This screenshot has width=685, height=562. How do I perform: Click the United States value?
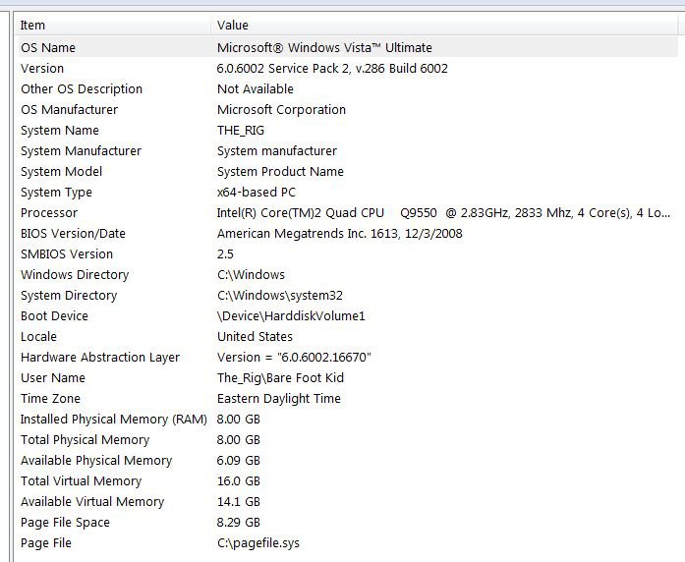tap(256, 337)
